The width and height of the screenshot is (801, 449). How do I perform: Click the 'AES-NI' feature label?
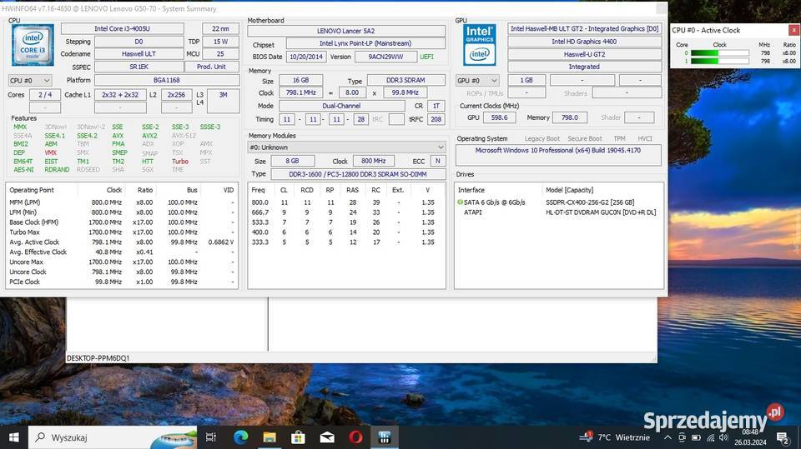click(x=23, y=169)
